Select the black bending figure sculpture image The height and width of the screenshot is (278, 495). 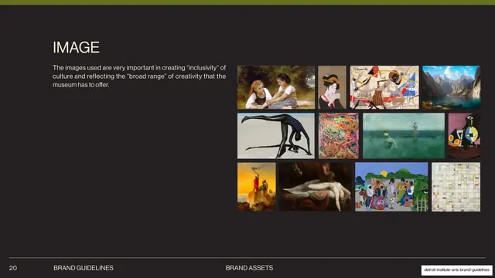[x=276, y=136]
